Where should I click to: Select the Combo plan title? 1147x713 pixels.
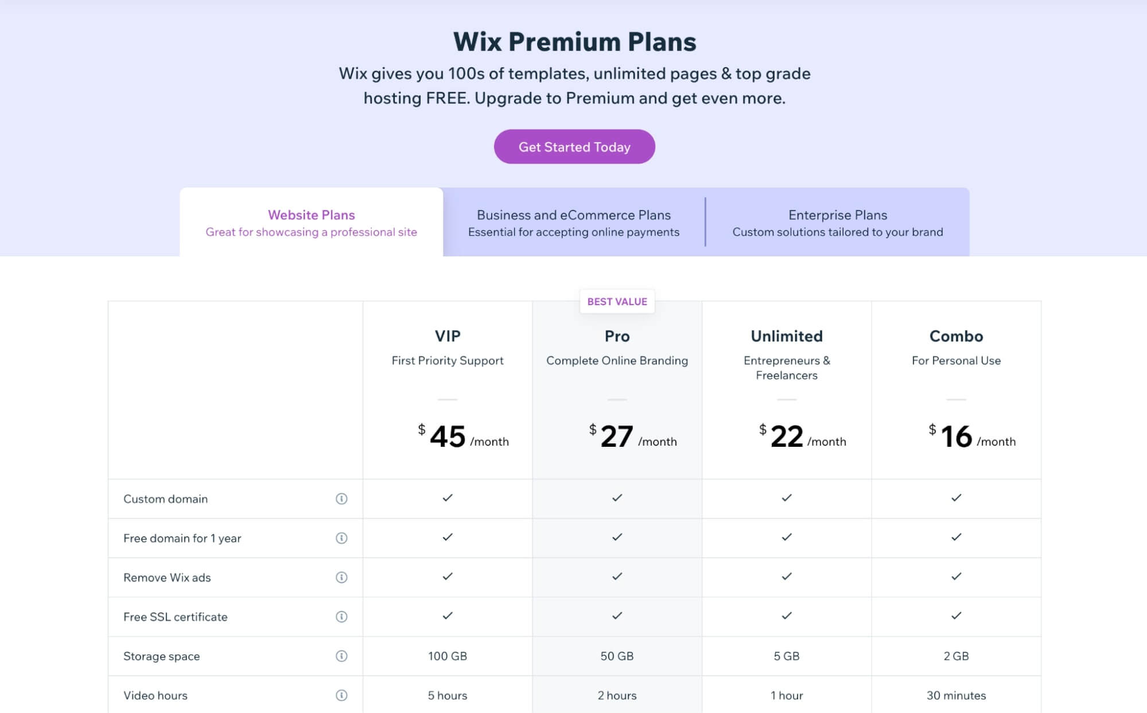point(956,336)
